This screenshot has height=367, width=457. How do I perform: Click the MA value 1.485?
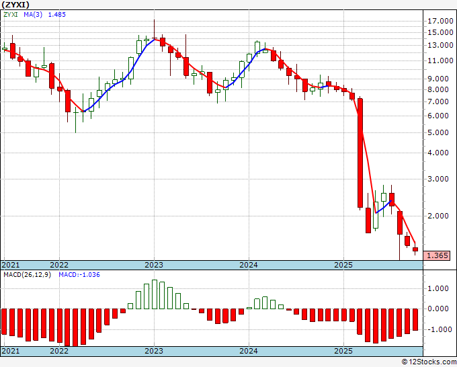click(x=57, y=15)
